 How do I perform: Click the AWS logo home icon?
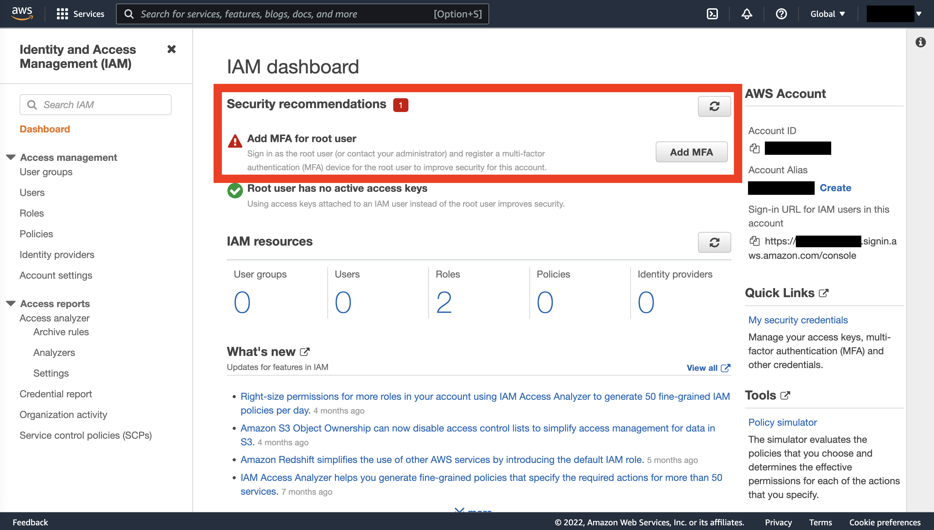pyautogui.click(x=22, y=14)
